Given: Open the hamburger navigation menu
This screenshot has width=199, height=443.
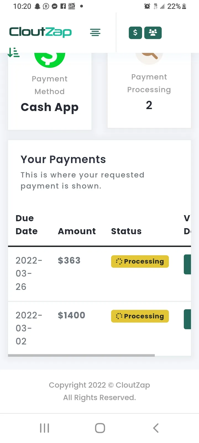Looking at the screenshot, I should tap(95, 32).
